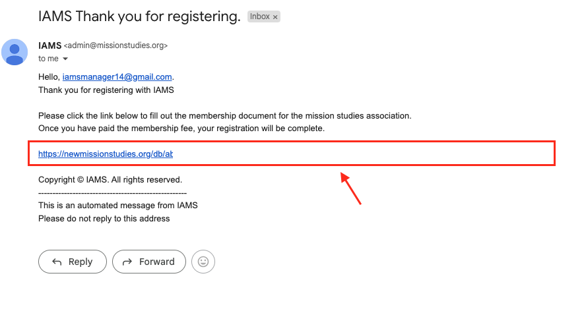The height and width of the screenshot is (315, 584).
Task: Open the newmissionstudies.org membership link
Action: [106, 154]
